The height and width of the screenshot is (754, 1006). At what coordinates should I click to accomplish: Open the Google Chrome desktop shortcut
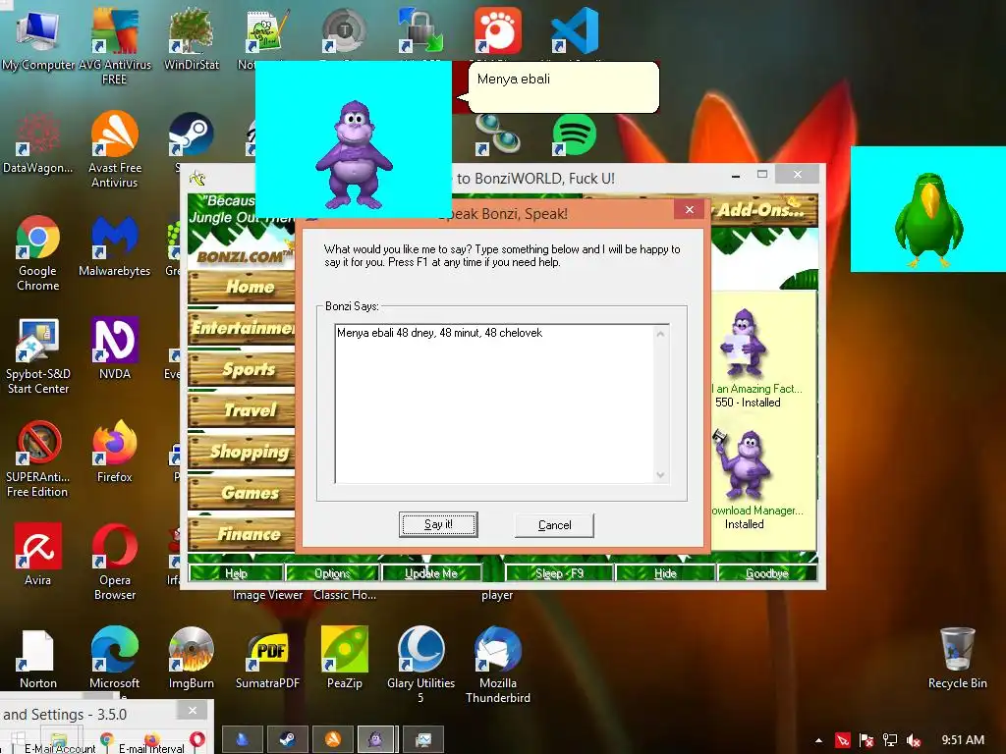point(38,252)
